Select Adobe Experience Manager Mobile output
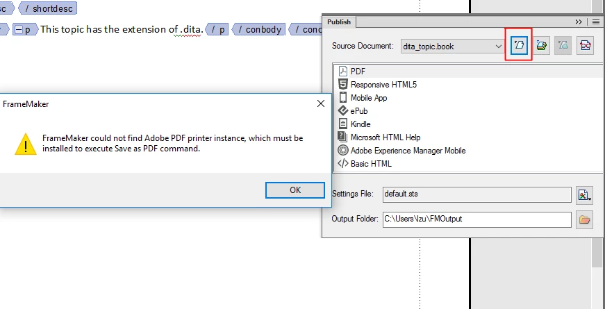 tap(468, 150)
